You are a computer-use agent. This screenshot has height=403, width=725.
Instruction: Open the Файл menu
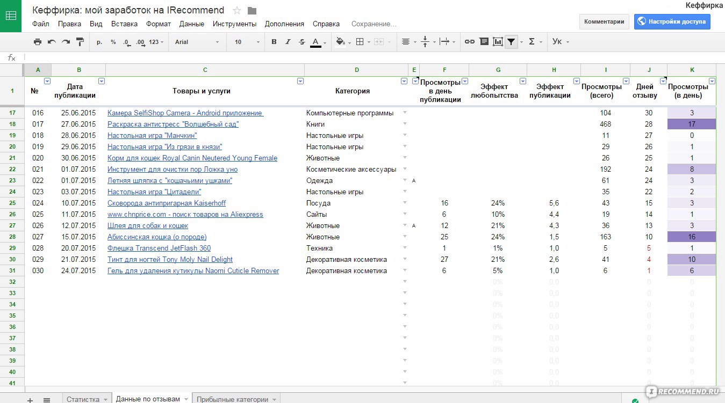(x=40, y=24)
